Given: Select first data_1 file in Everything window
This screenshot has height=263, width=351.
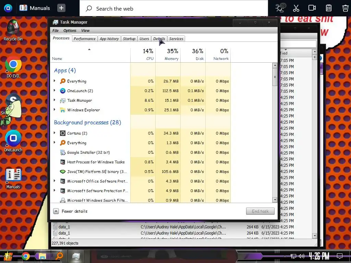Looking at the screenshot, I should click(64, 227).
